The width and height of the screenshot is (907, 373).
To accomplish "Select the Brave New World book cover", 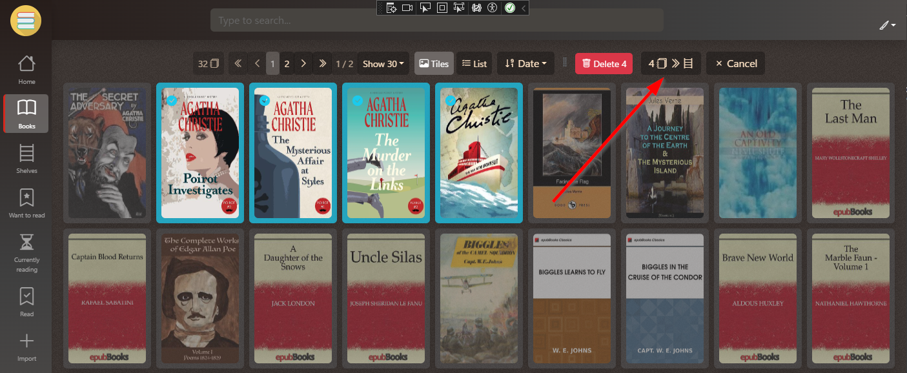I will [758, 299].
